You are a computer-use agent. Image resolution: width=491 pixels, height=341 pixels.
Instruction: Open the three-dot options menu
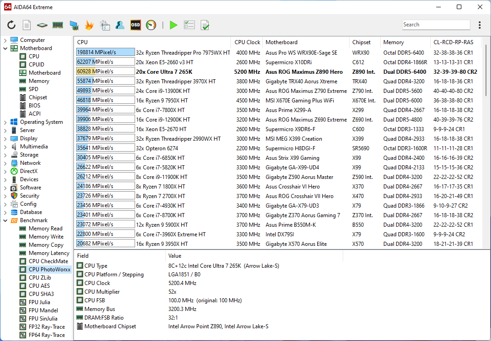coord(480,25)
